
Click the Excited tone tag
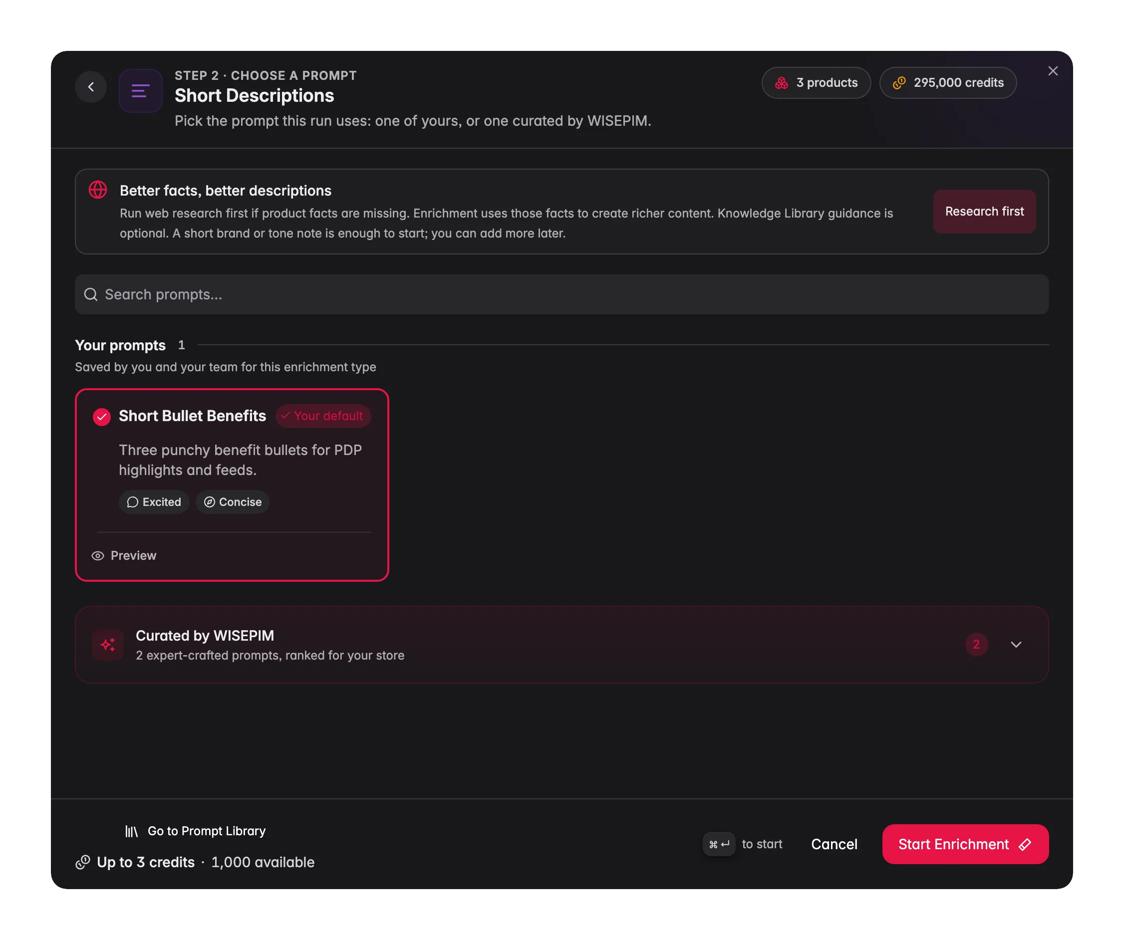tap(154, 502)
